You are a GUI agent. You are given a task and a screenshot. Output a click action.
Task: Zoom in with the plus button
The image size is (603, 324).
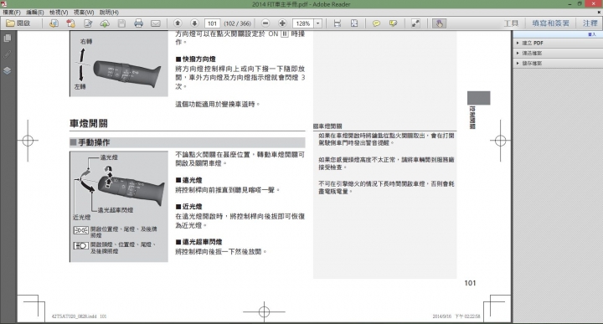point(282,23)
